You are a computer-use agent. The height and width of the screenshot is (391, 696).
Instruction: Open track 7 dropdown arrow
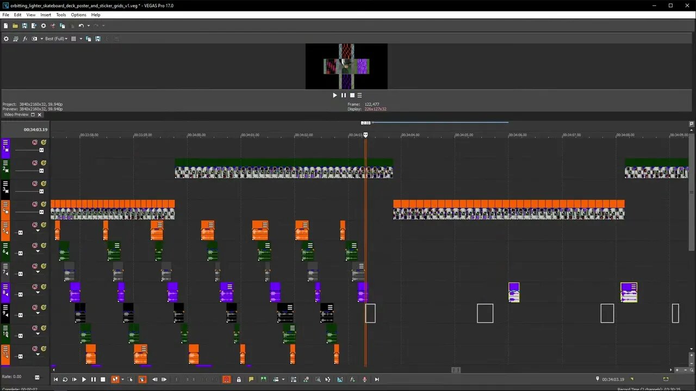tap(38, 272)
